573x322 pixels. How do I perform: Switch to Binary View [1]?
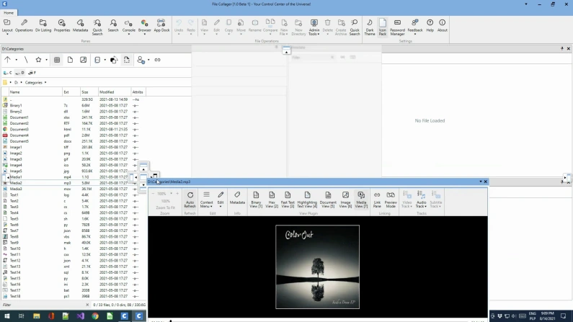(x=256, y=200)
